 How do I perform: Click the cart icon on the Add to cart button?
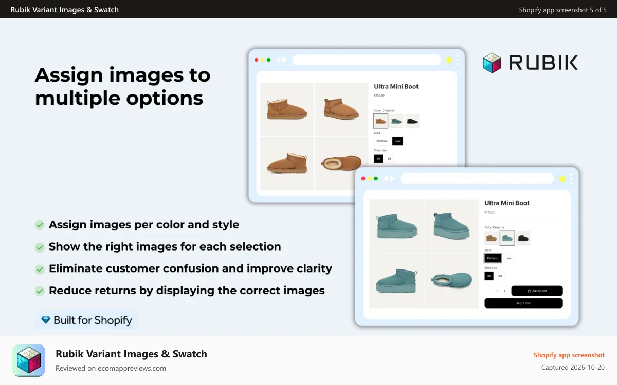[x=529, y=291]
